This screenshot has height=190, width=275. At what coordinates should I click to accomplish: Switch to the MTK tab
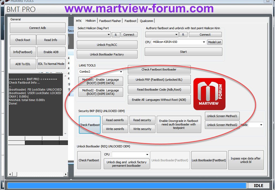point(79,21)
